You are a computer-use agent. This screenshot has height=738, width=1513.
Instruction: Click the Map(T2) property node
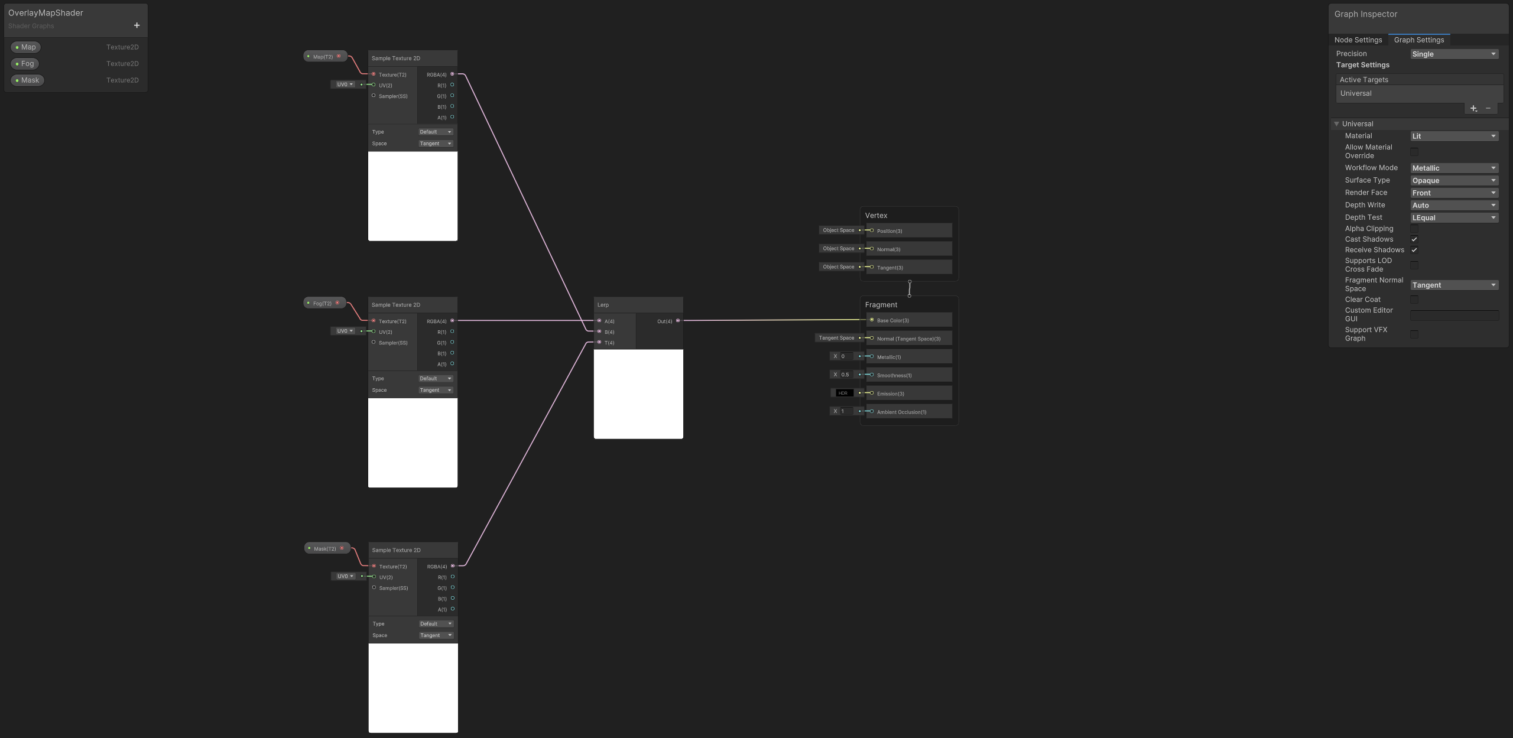(x=323, y=57)
